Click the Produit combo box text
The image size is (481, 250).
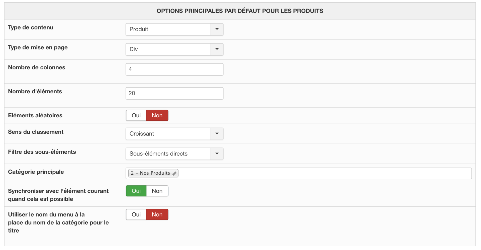pyautogui.click(x=168, y=29)
